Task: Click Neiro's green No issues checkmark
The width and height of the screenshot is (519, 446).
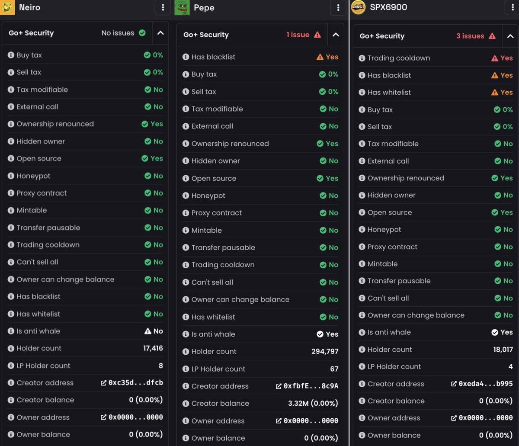Action: click(x=142, y=33)
